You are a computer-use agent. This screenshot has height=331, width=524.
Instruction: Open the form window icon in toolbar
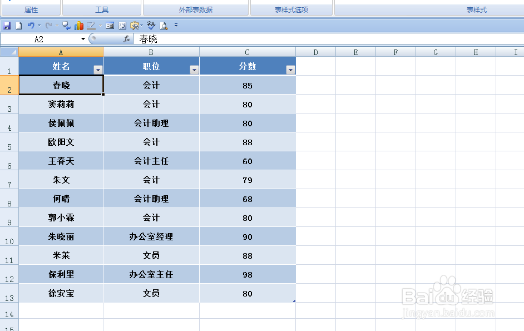[110, 26]
